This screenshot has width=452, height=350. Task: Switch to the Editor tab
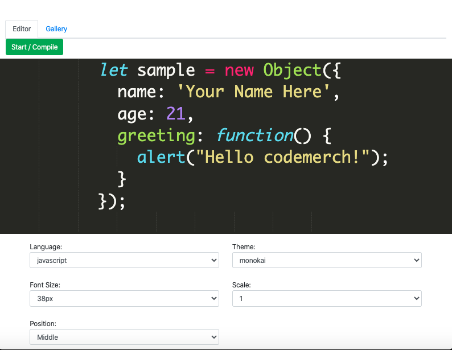point(22,29)
